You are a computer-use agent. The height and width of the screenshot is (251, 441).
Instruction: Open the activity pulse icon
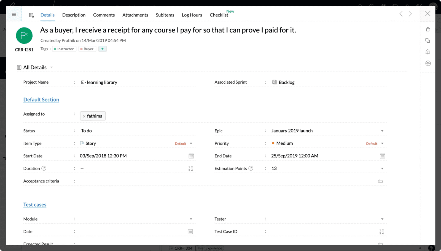pyautogui.click(x=428, y=63)
